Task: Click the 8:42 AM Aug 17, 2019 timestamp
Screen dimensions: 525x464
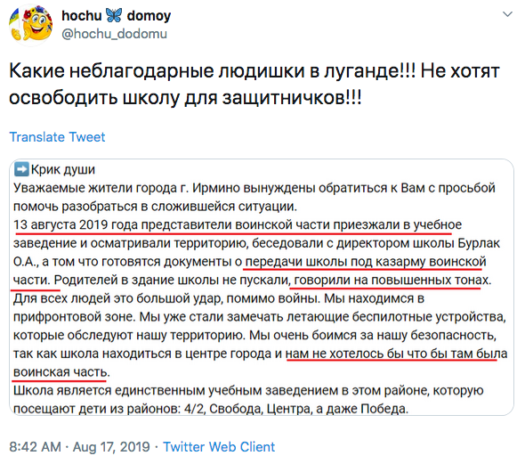Action: [x=80, y=447]
